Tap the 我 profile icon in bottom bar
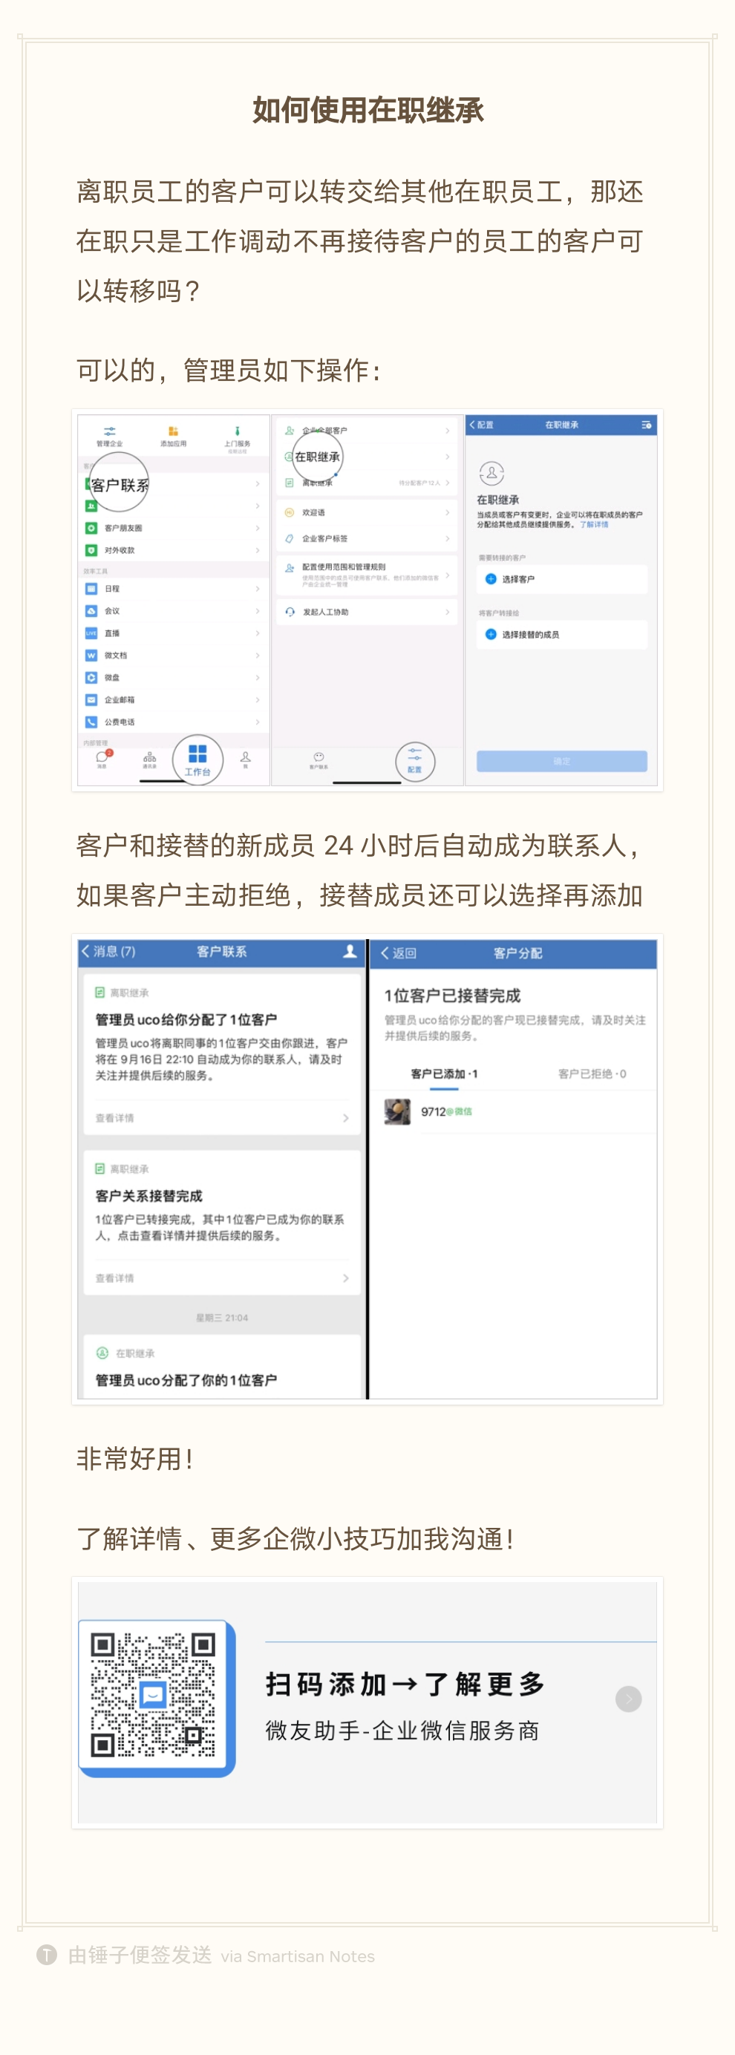Image resolution: width=735 pixels, height=2055 pixels. pos(245,757)
